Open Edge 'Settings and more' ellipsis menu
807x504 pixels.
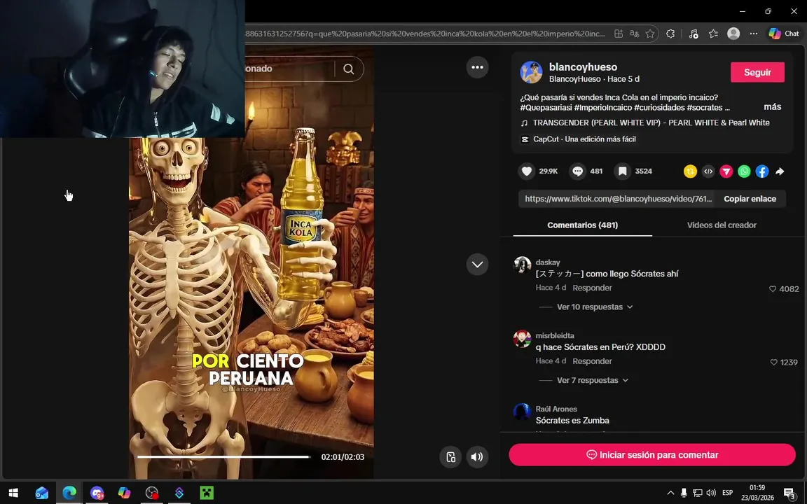point(754,34)
